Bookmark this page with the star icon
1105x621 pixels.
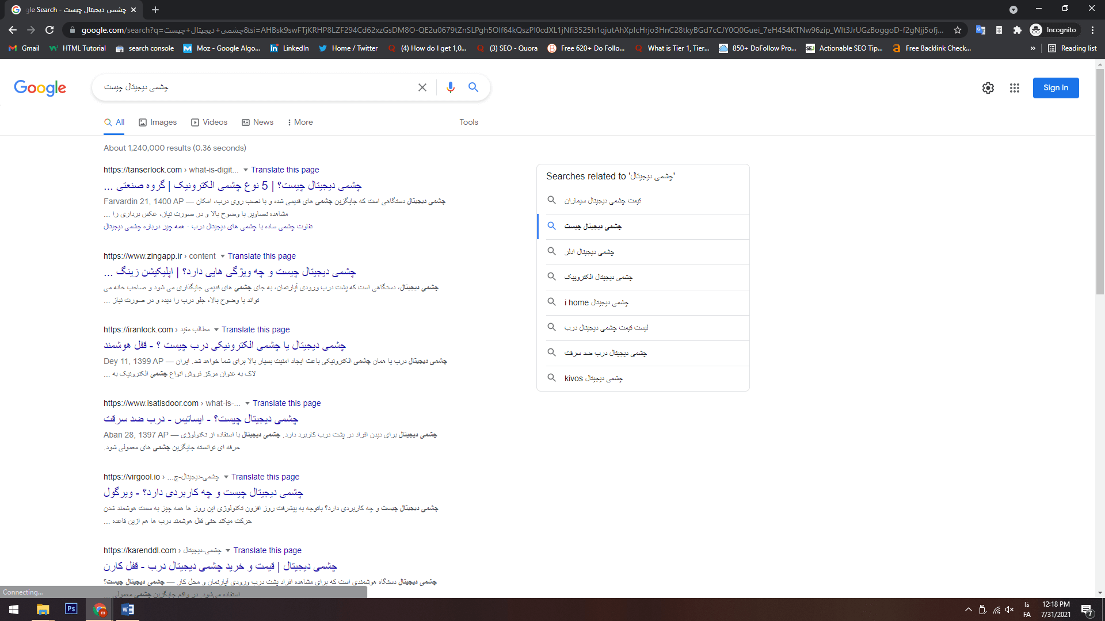(958, 30)
